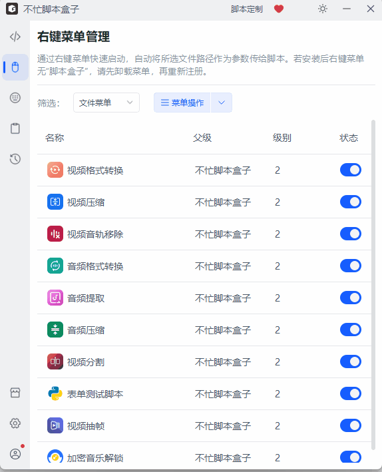The image size is (382, 472).
Task: Select the 视频音轨移除 entry
Action: coord(204,234)
